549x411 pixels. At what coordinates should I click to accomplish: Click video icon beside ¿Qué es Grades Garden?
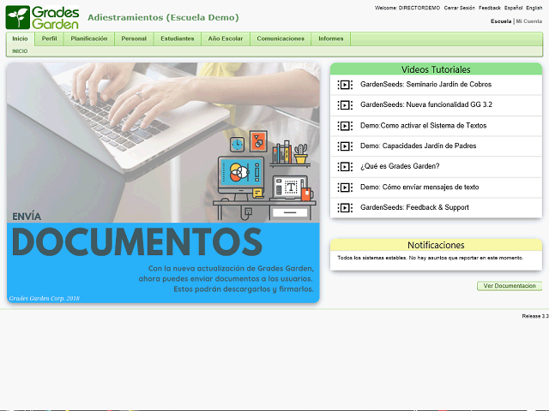point(345,167)
